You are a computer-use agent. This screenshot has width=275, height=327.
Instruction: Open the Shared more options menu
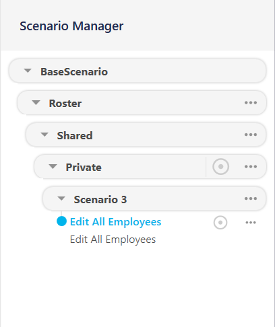click(251, 135)
